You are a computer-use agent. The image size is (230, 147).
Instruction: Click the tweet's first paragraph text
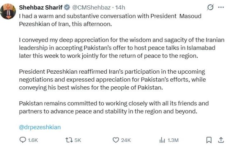[108, 19]
